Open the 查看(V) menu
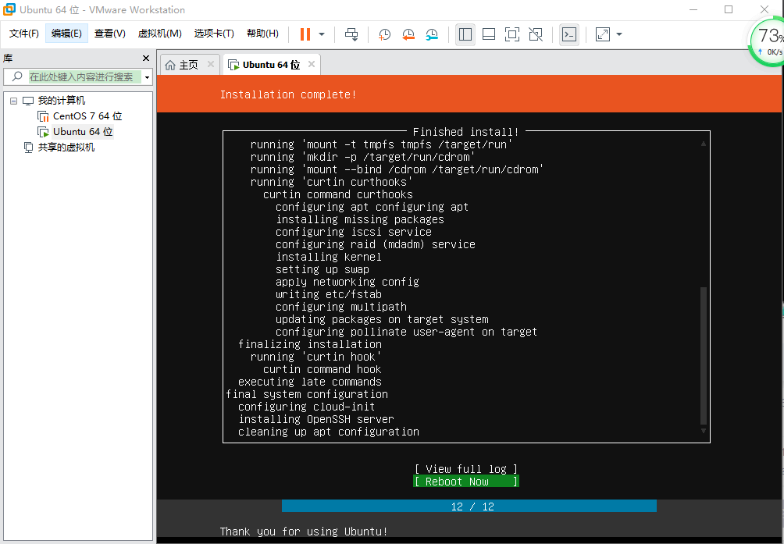The image size is (784, 544). point(109,34)
